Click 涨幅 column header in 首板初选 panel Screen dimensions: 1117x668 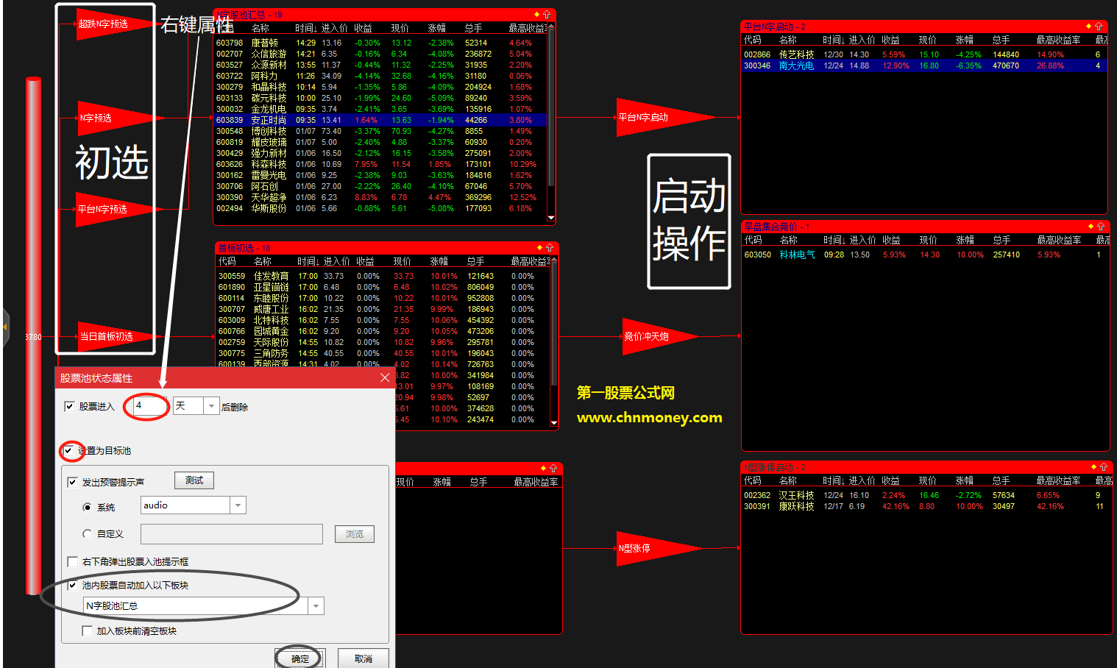click(x=439, y=261)
